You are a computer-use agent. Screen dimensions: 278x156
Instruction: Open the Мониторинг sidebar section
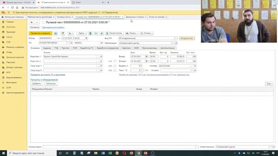tap(11, 82)
